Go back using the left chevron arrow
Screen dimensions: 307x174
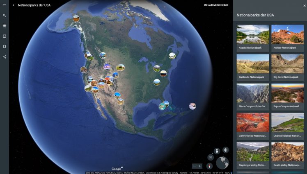14,5
